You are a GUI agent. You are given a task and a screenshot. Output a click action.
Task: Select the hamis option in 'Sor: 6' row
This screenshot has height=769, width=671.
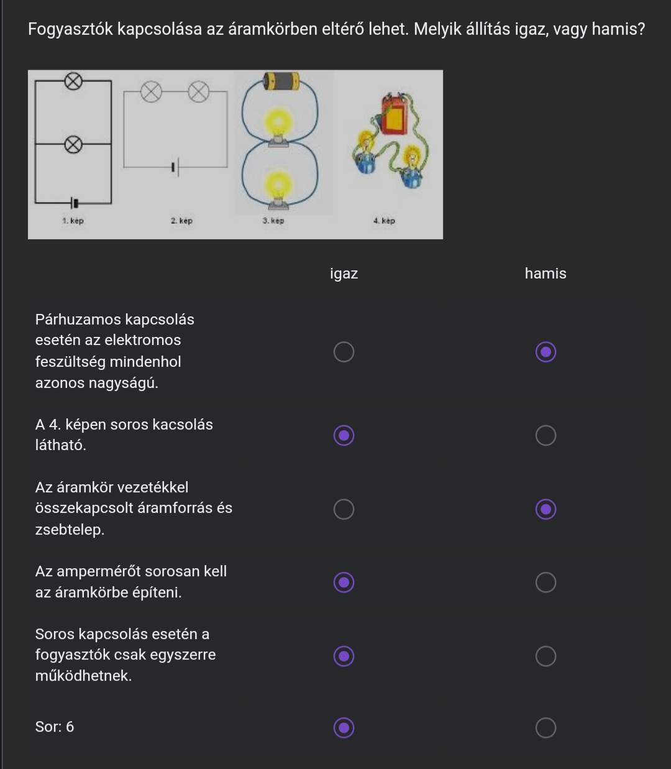545,727
